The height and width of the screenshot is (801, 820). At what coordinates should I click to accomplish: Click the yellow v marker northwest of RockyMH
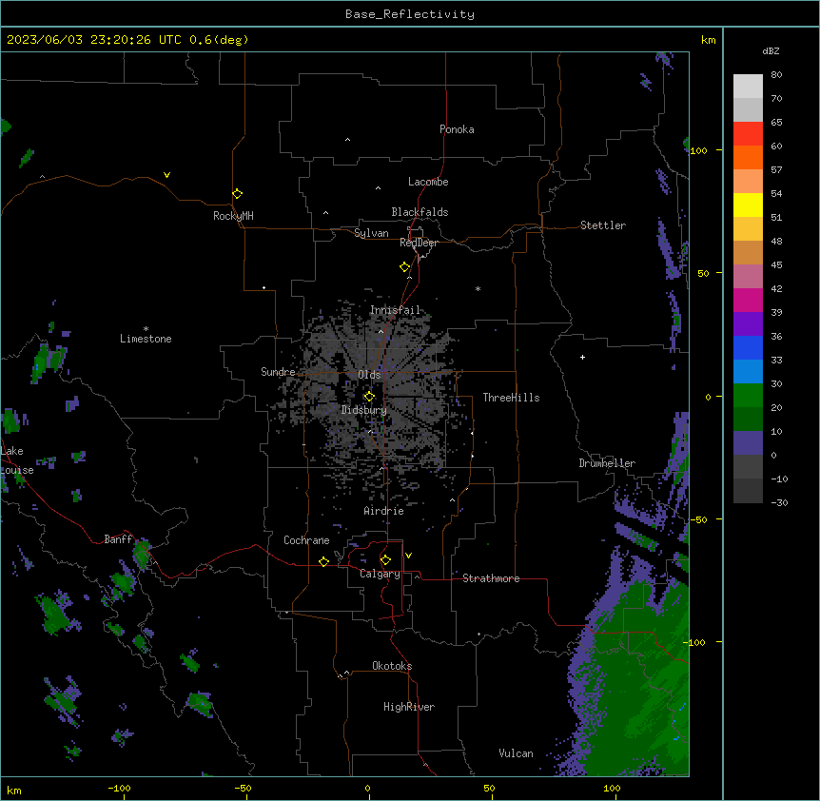(166, 175)
